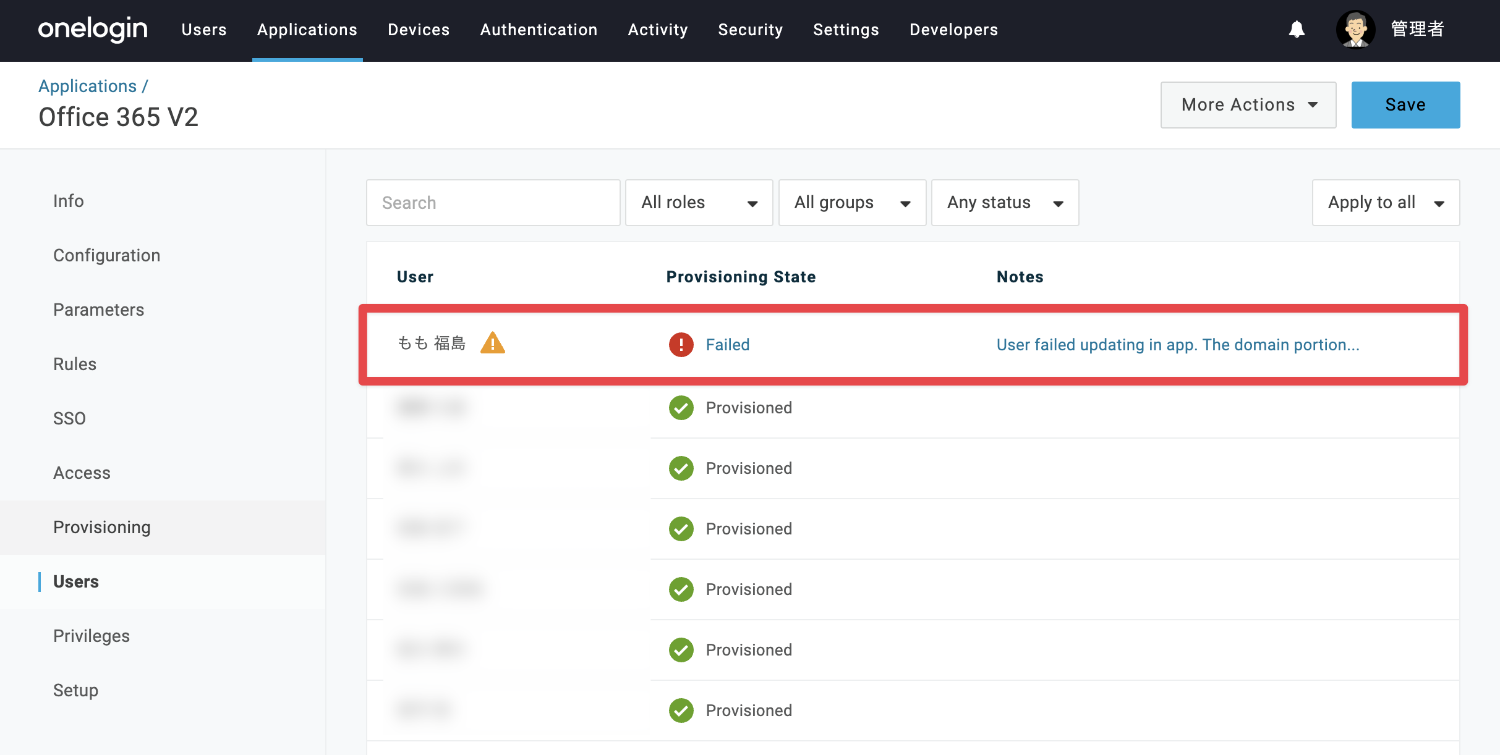Switch to the Setup tab

[x=75, y=690]
